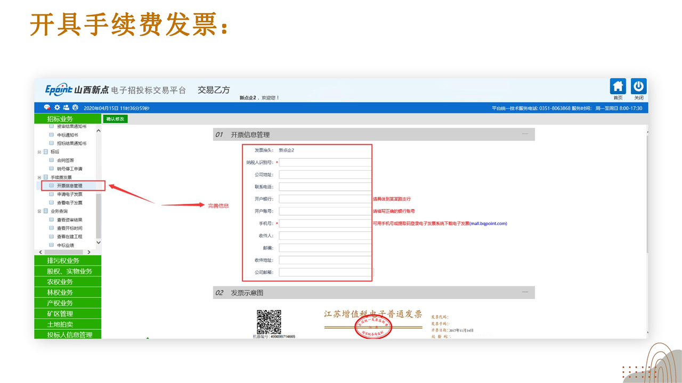
Task: Open settings gear icon in blue bar
Action: point(57,108)
